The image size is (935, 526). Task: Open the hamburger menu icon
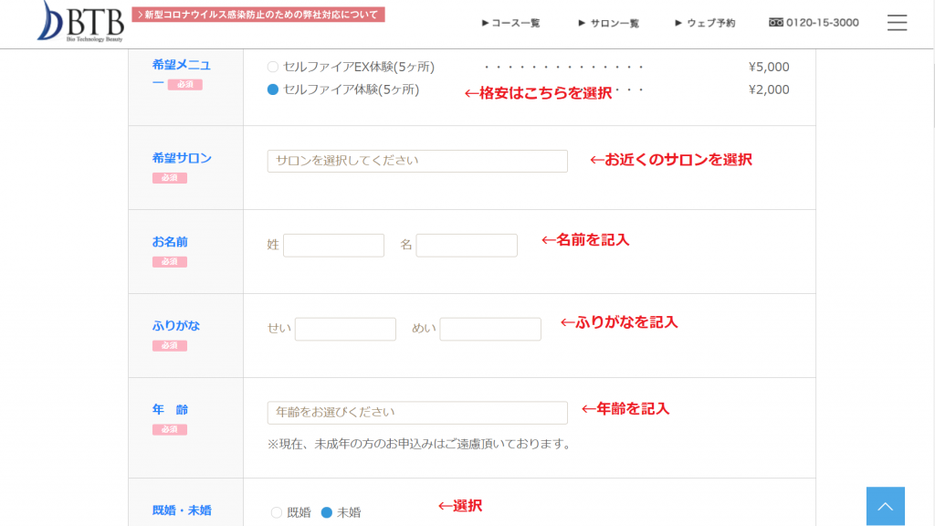(x=897, y=23)
